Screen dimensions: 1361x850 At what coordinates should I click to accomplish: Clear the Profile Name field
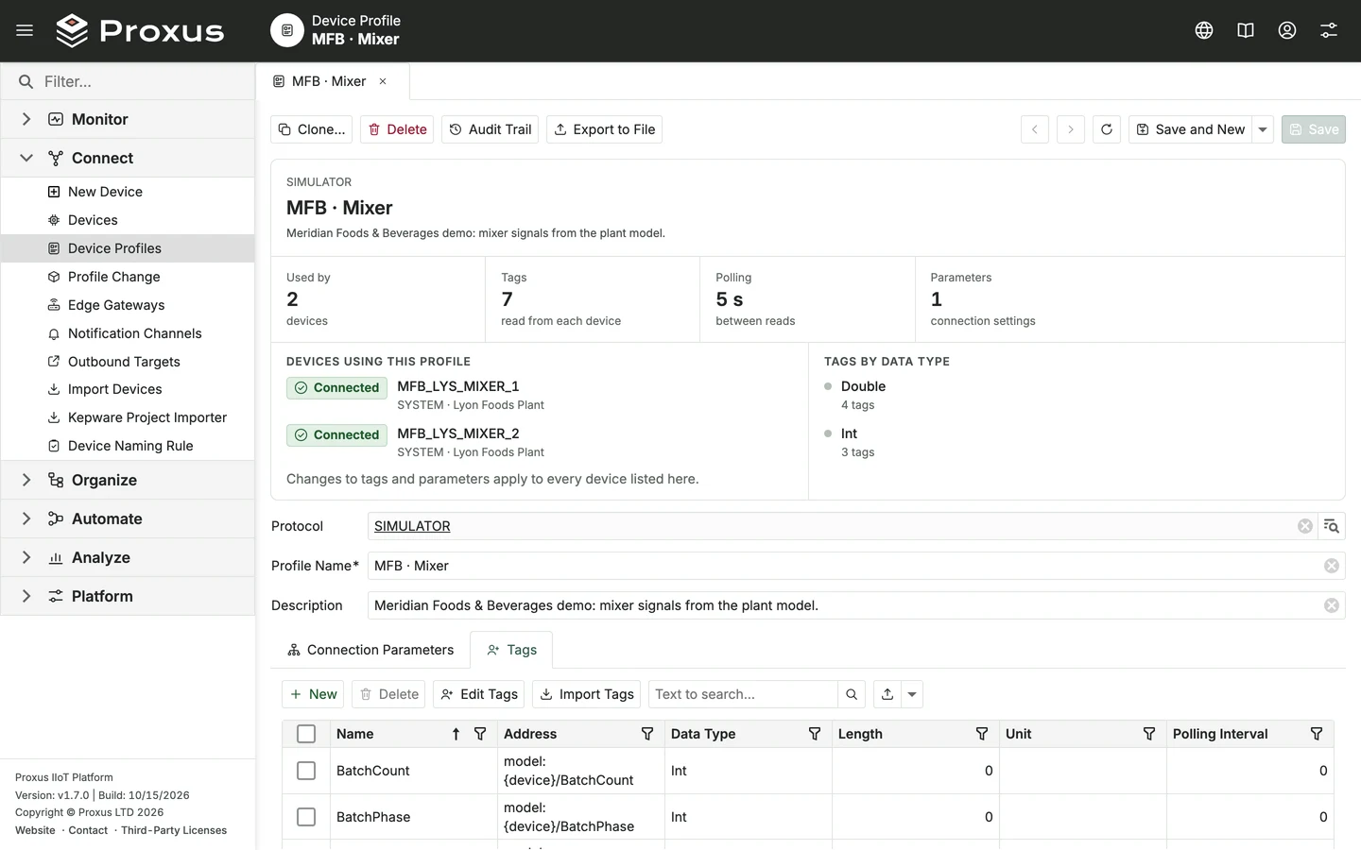point(1332,566)
